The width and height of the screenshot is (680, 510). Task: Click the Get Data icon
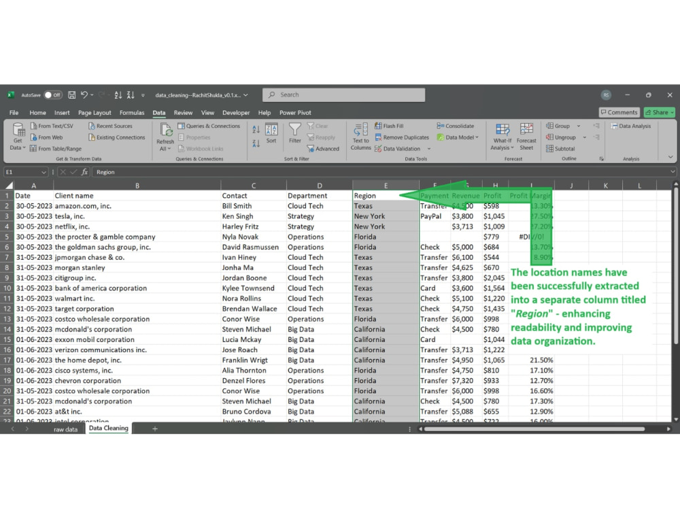pyautogui.click(x=18, y=130)
